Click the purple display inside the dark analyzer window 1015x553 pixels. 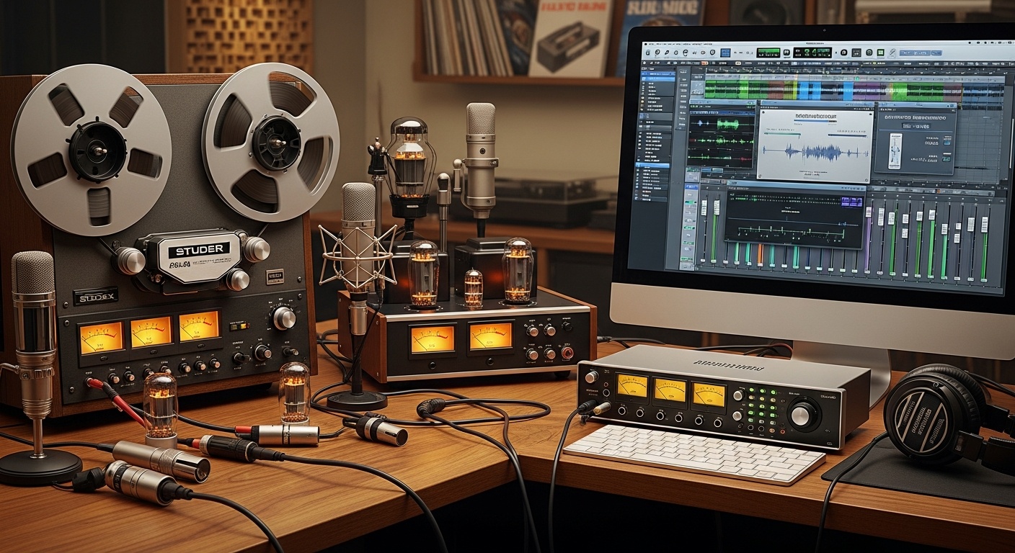click(851, 202)
